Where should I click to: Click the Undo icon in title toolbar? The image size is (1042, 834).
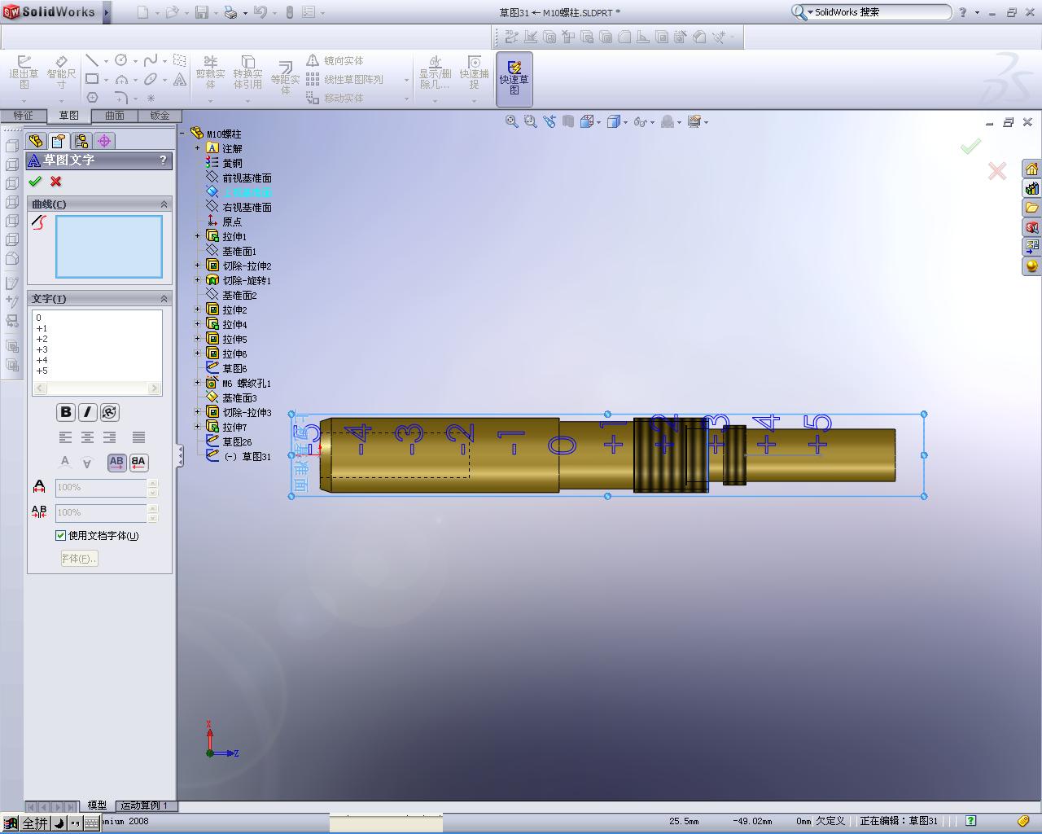tap(260, 12)
